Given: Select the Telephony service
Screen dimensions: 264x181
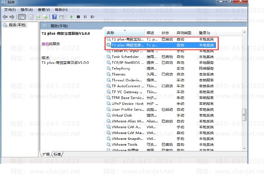Looking at the screenshot, I should [161, 68].
